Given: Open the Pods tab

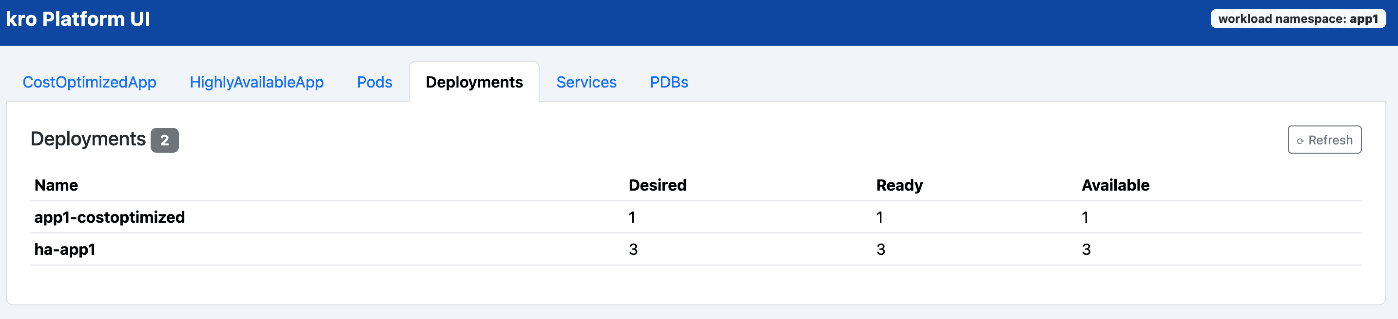Looking at the screenshot, I should click(374, 82).
